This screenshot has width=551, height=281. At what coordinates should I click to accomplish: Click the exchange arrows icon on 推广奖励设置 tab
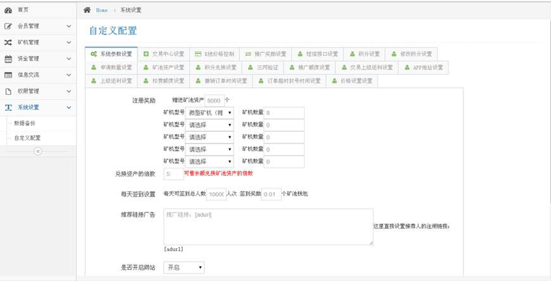point(248,54)
